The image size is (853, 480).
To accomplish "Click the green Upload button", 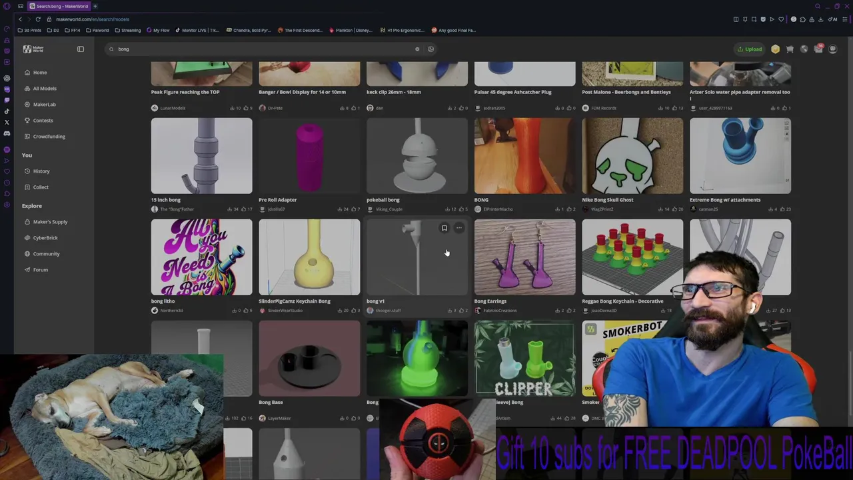I will coord(750,49).
